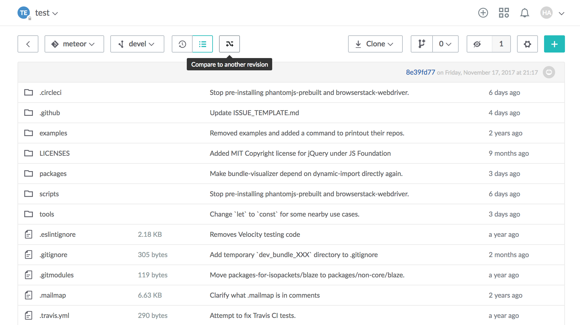Open repository settings gear icon
The height and width of the screenshot is (325, 580).
click(527, 44)
